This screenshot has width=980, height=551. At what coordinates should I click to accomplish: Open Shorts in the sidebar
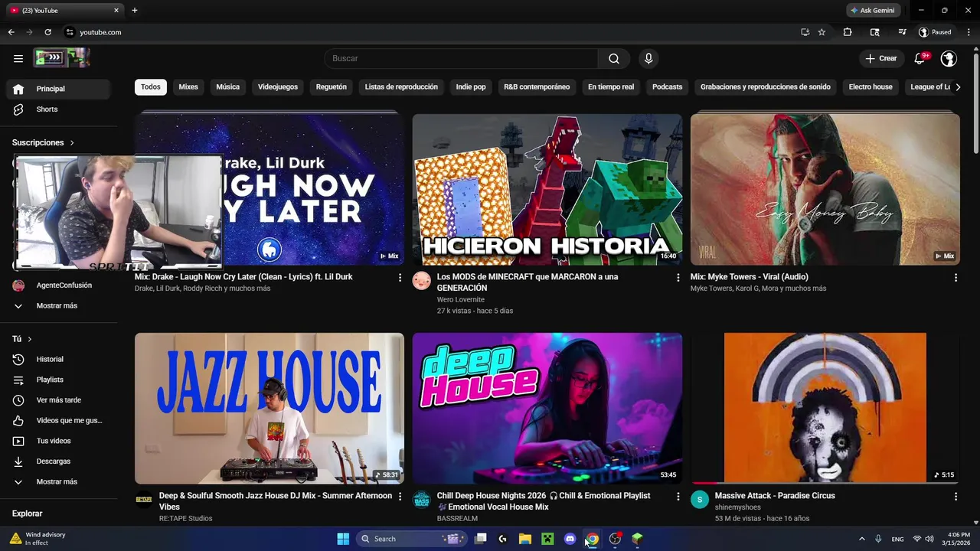tap(58, 109)
